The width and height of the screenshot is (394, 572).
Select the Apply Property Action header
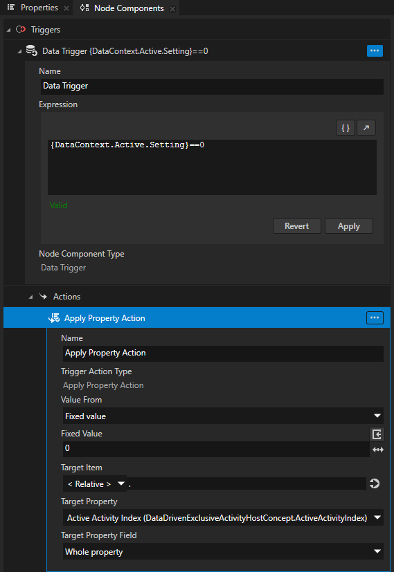[197, 317]
